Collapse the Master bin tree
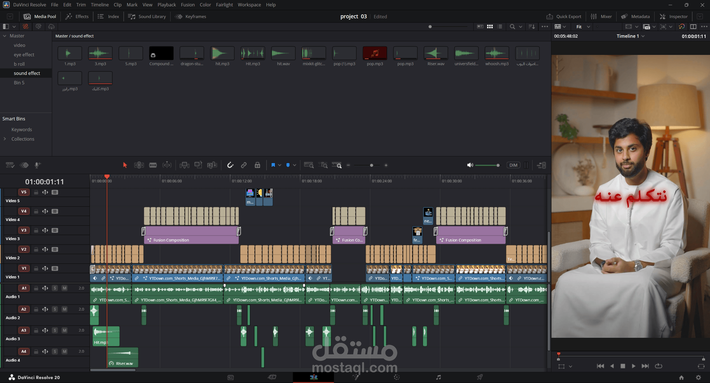710x383 pixels. [5, 36]
